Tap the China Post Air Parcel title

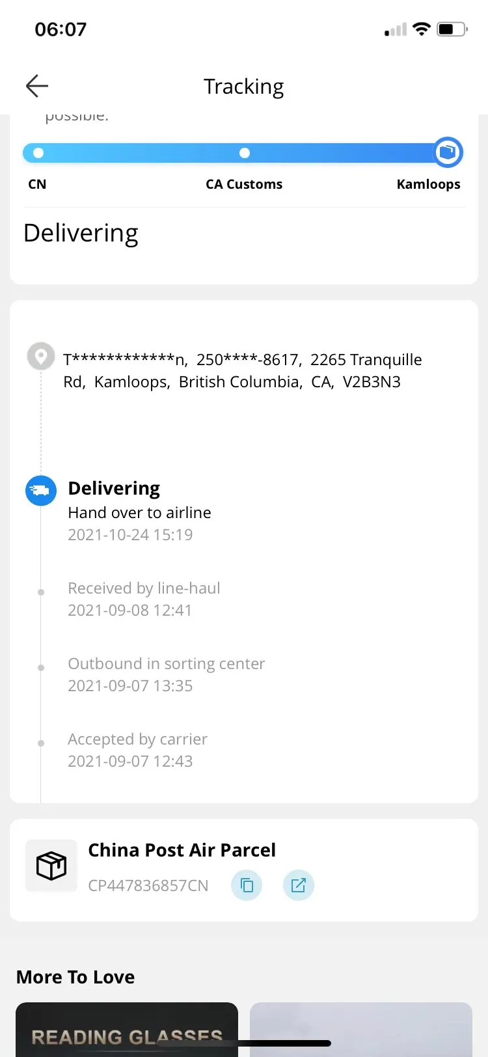click(182, 850)
